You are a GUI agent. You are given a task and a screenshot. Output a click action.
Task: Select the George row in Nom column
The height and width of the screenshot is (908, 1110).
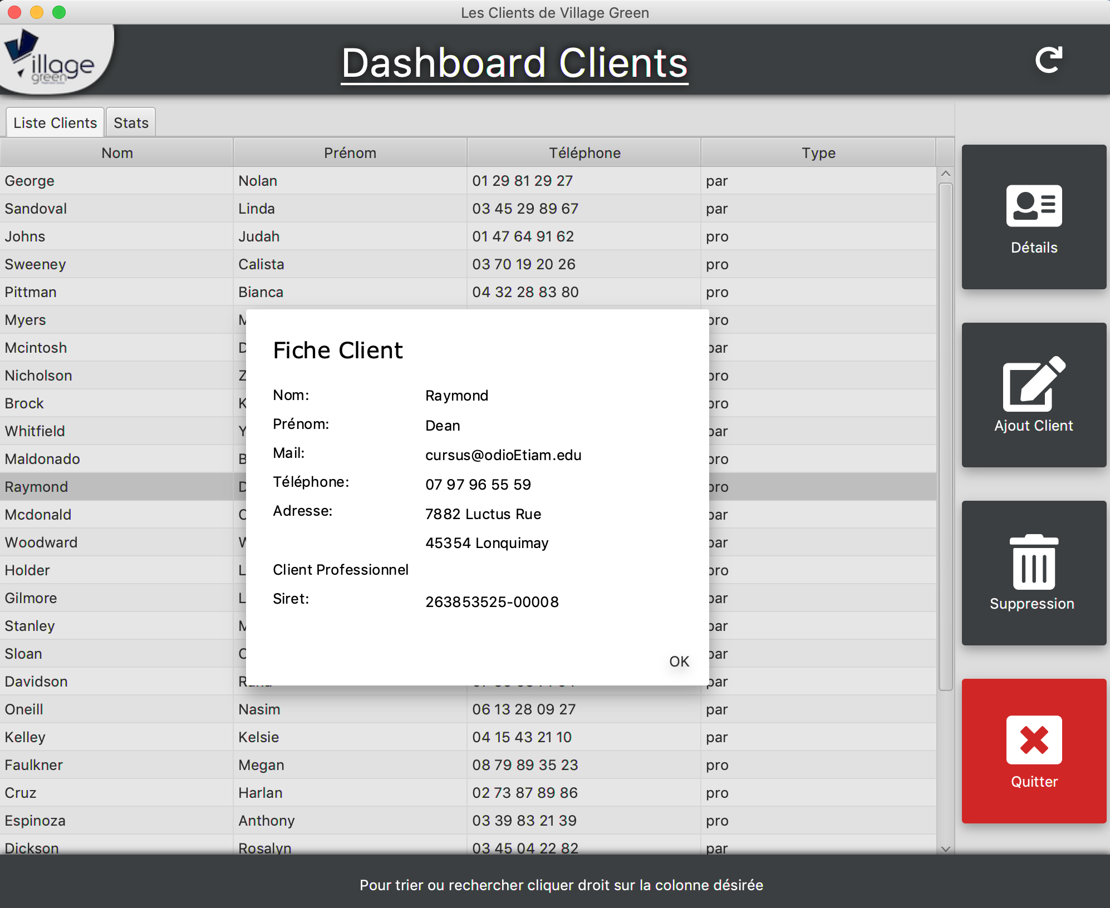click(116, 181)
